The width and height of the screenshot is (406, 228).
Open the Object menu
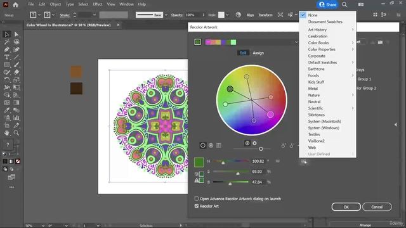[x=55, y=4]
